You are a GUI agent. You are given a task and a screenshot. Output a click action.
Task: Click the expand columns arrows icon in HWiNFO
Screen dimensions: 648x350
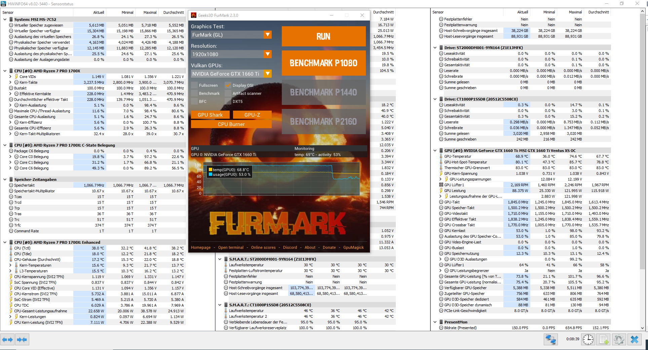coord(7,340)
